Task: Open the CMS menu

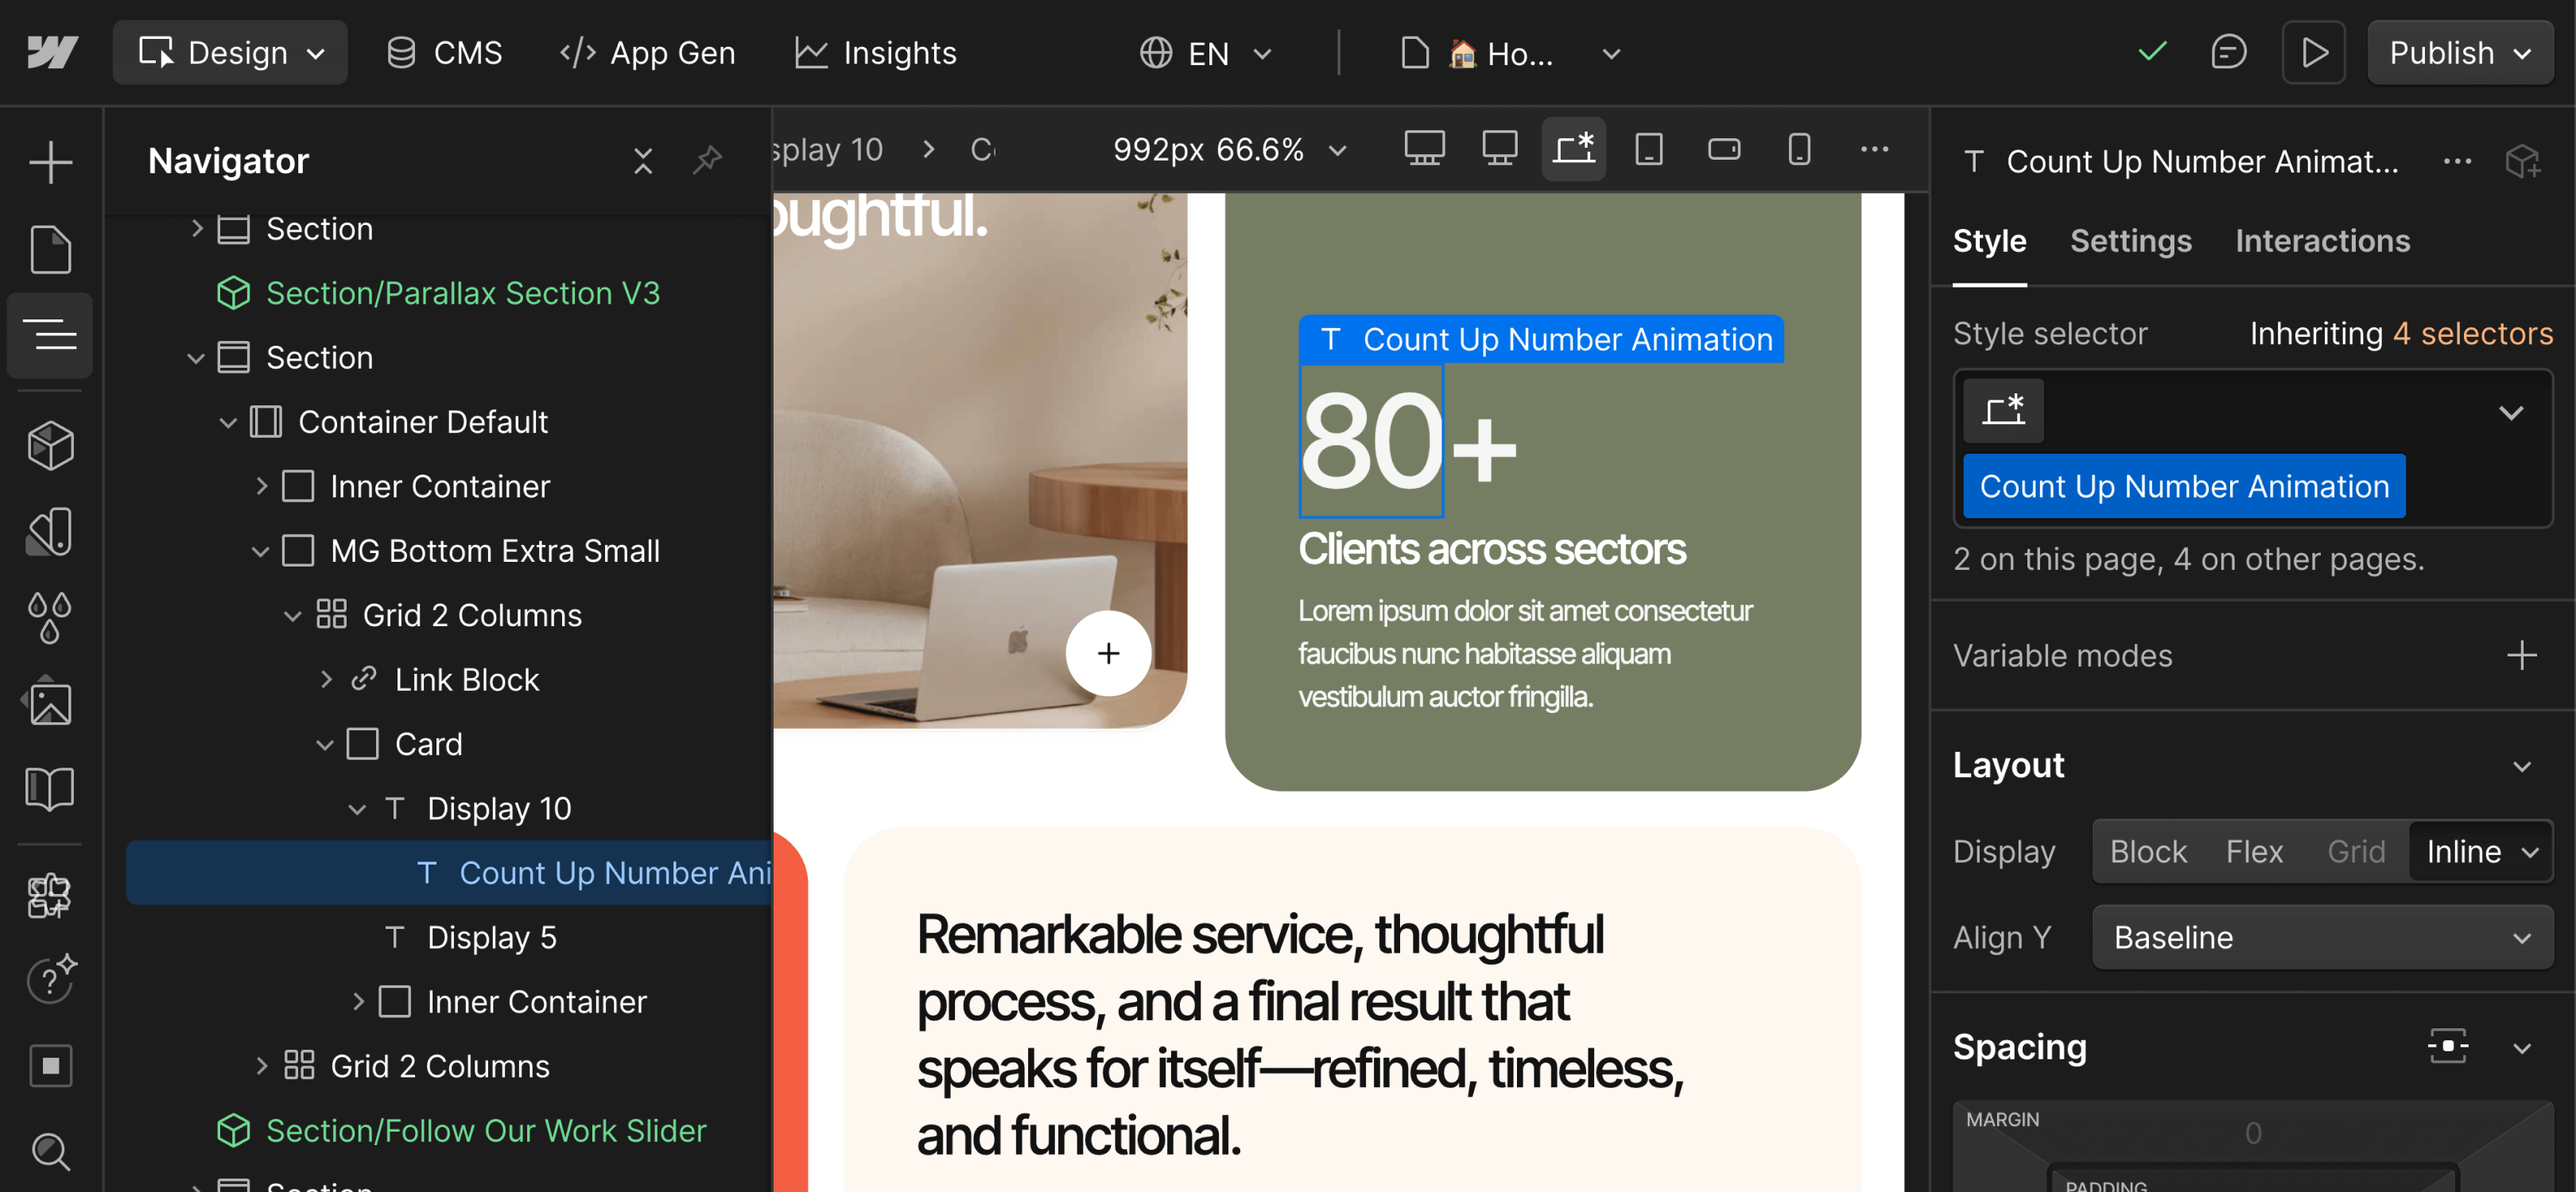Action: [x=444, y=52]
